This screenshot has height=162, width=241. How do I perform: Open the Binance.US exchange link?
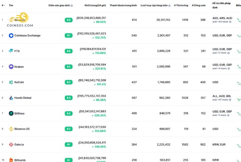pyautogui.click(x=22, y=129)
